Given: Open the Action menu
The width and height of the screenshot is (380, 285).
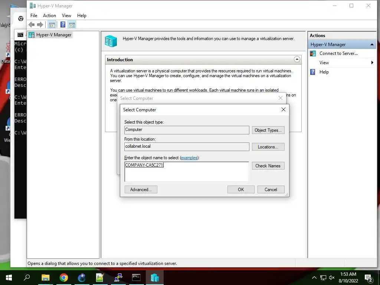Looking at the screenshot, I should 49,16.
